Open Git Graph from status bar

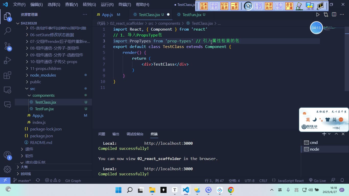pyautogui.click(x=73, y=180)
